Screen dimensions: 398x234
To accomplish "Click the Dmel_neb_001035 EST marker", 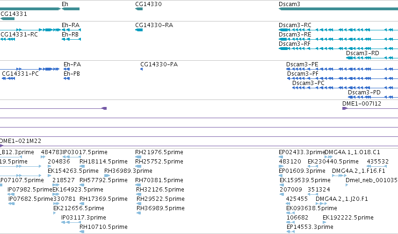I will click(347, 185).
